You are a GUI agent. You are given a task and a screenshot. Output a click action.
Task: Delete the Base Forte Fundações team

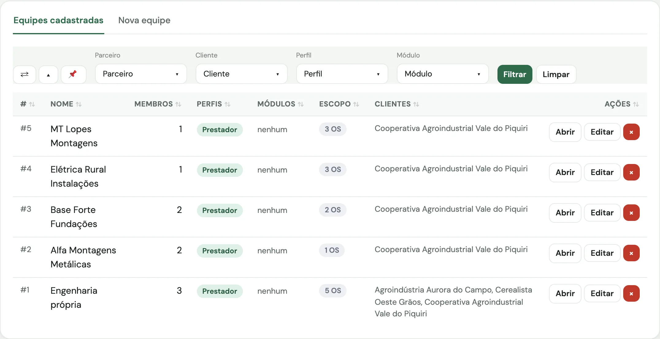coord(631,213)
